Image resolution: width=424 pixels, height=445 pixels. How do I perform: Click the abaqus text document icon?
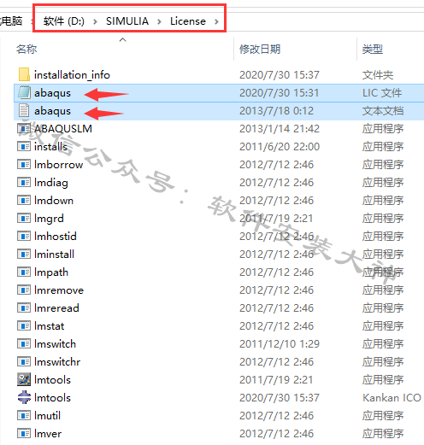tap(24, 111)
